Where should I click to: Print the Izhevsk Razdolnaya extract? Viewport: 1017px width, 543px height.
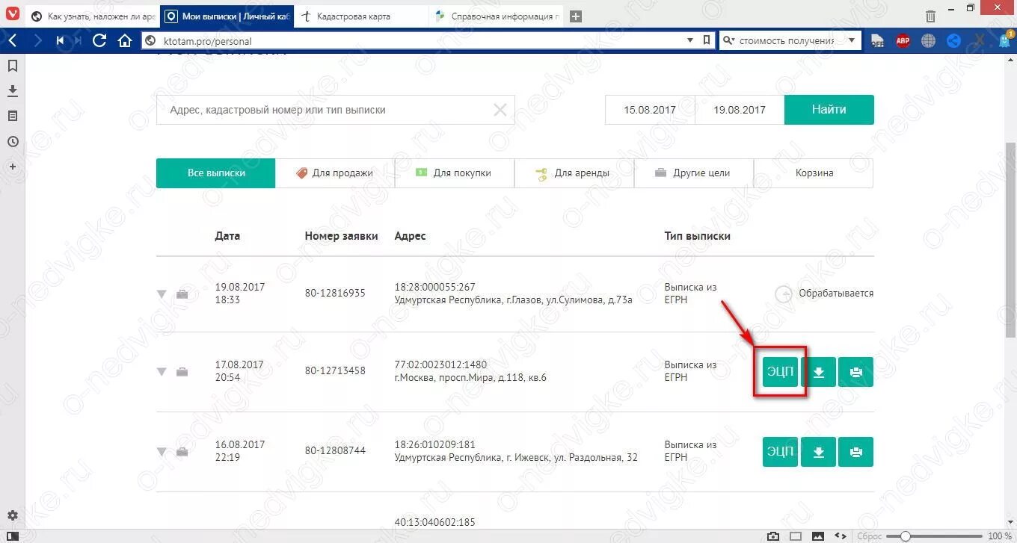click(x=855, y=452)
